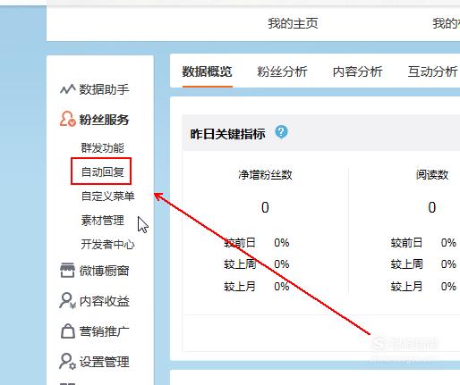Click 较上月 row under 阅读数
460x385 pixels.
[423, 287]
